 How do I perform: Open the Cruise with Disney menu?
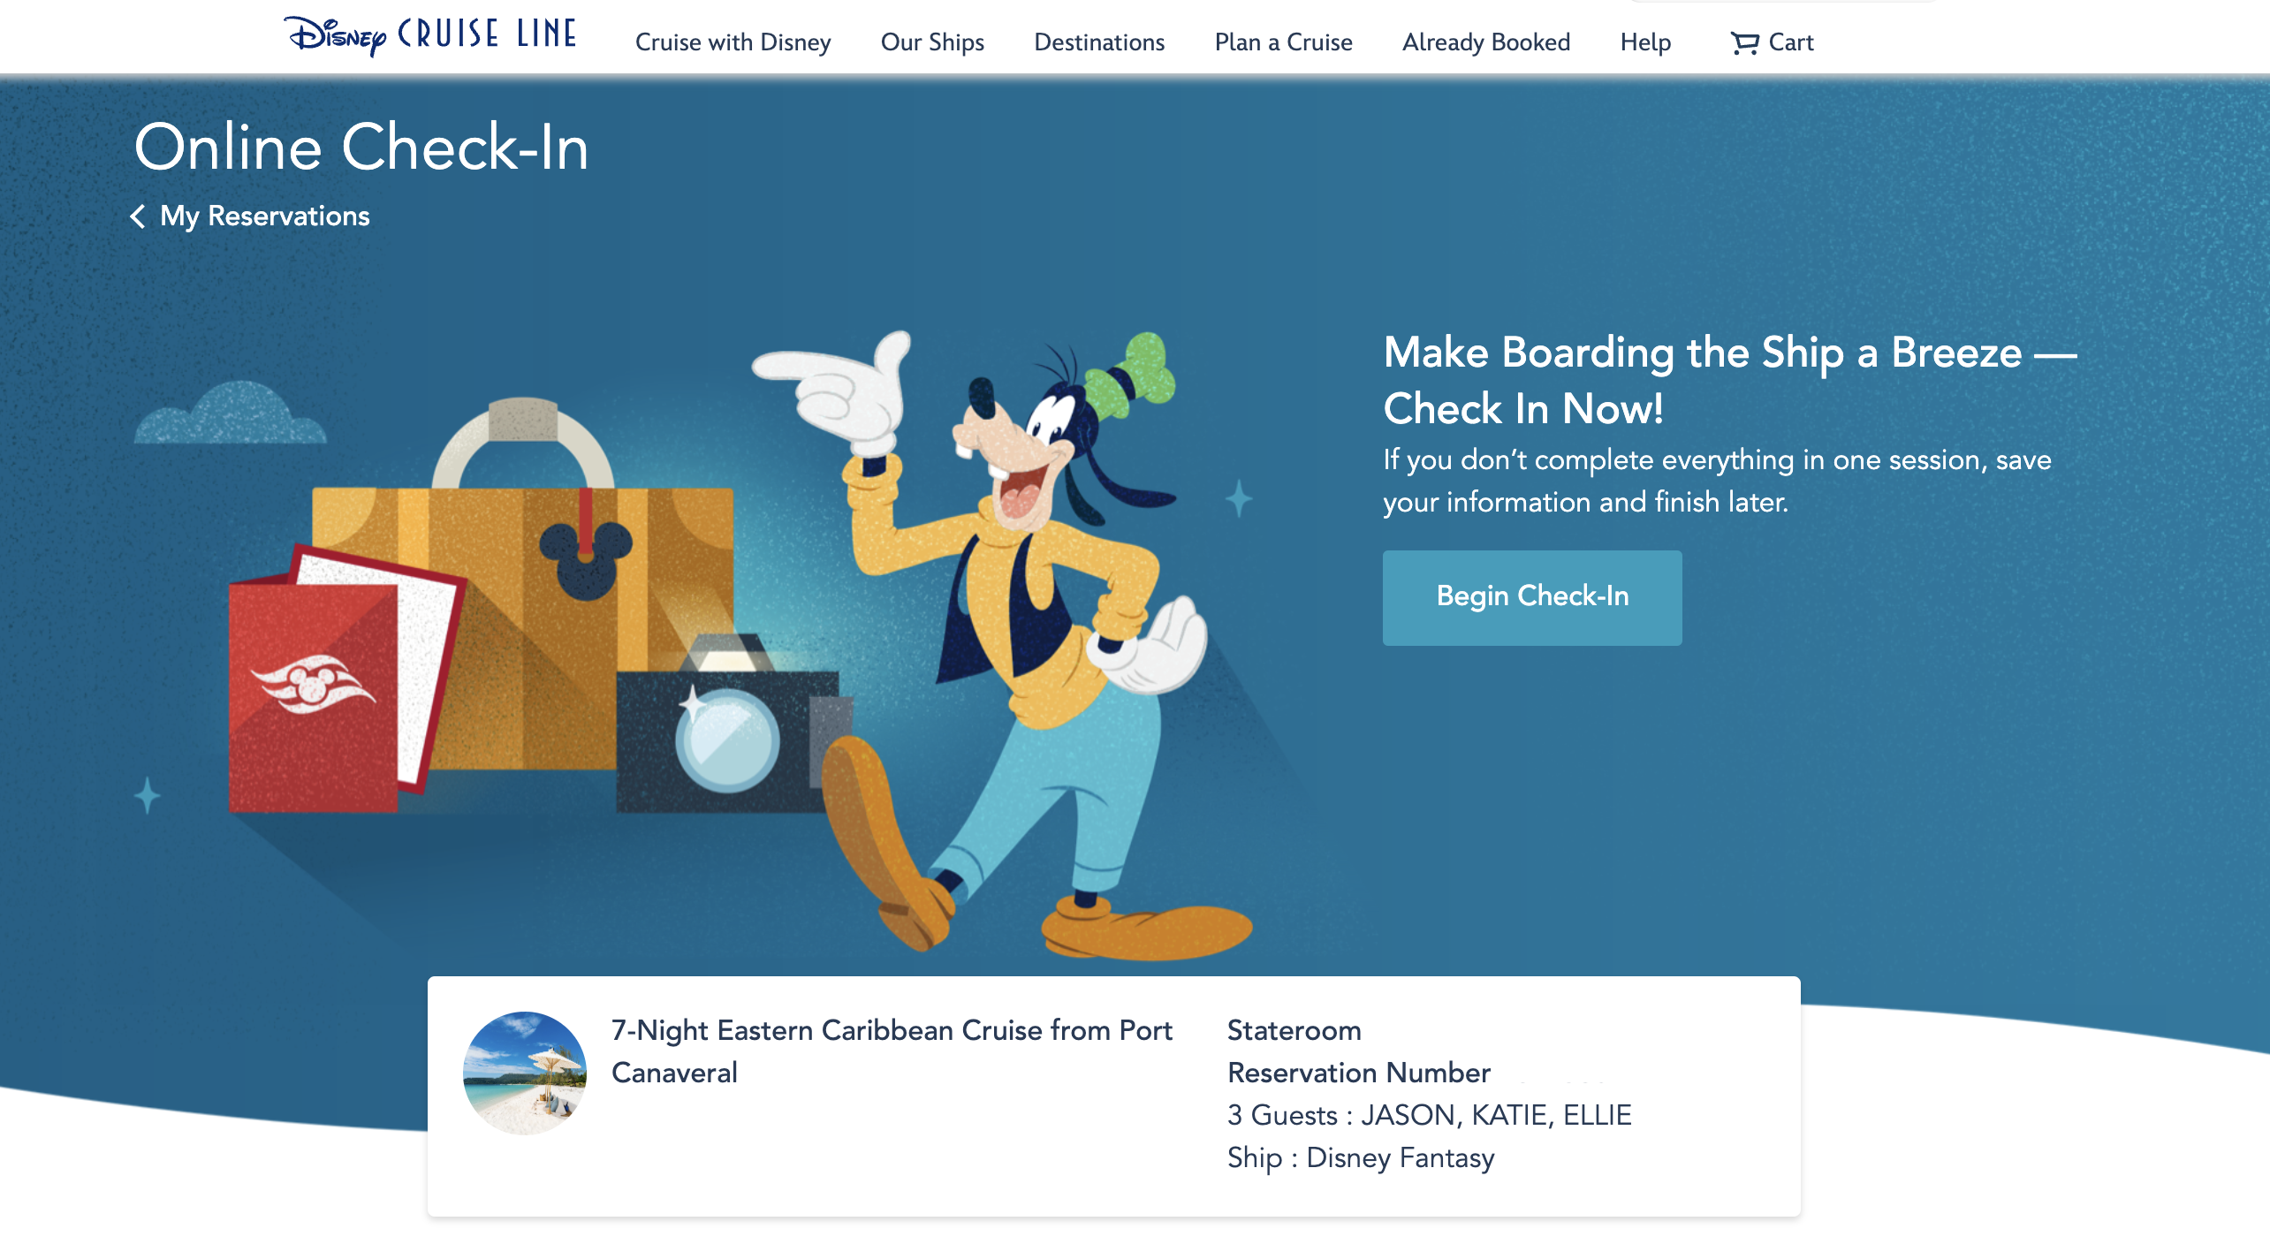click(733, 42)
